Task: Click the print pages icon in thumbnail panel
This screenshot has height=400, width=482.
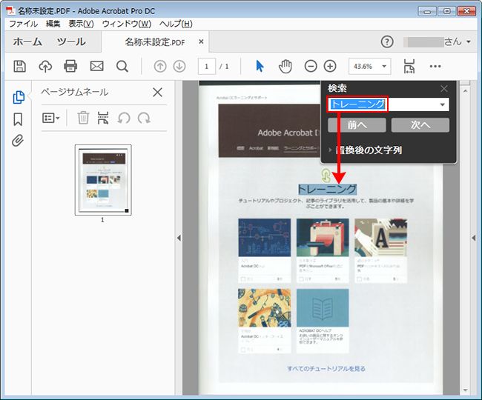Action: pos(103,118)
